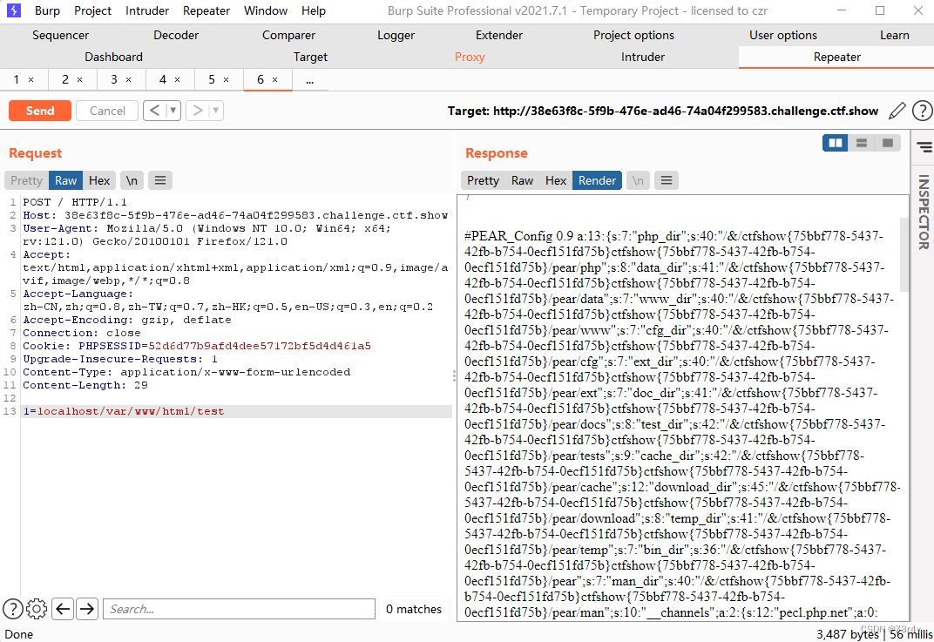Screen dimensions: 934x642
Task: Close Repeater tab 5
Action: [x=227, y=80]
